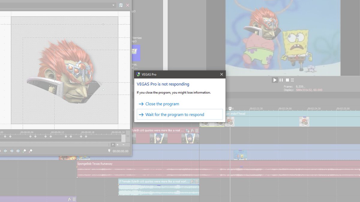Click the square handle at the crop frame's top edge
This screenshot has height=202, width=360.
[103, 24]
